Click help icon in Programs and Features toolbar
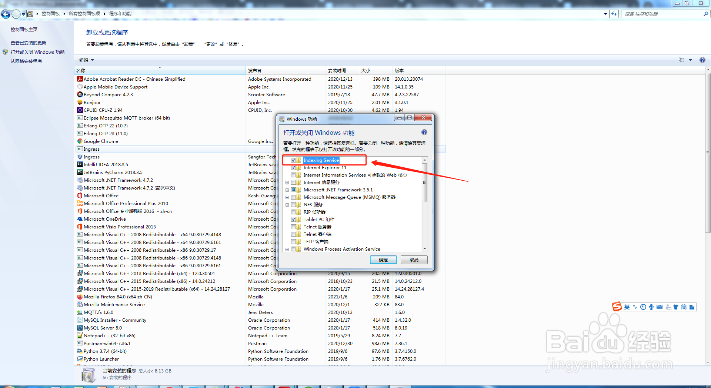This screenshot has width=711, height=388. [702, 60]
